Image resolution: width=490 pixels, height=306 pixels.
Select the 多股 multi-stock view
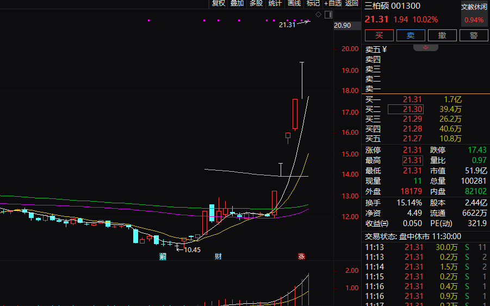click(x=256, y=3)
